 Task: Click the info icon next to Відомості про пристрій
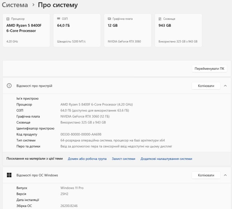click(x=9, y=86)
